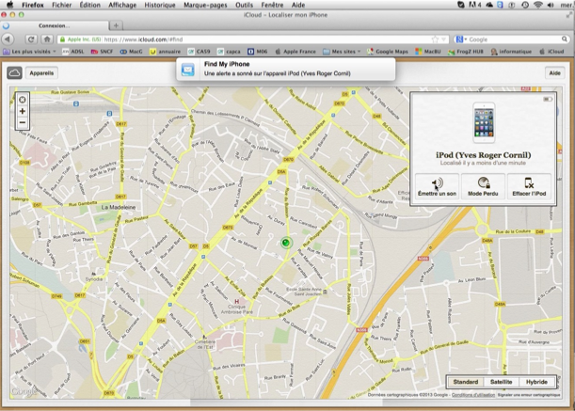Click the iPod battery level indicator

[548, 100]
